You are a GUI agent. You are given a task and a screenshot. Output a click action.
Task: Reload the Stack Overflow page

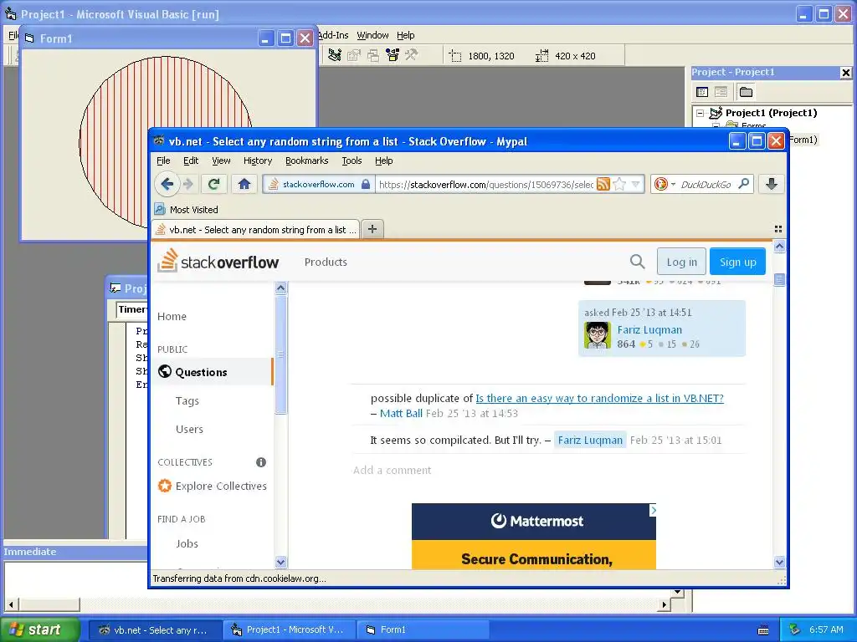click(213, 184)
